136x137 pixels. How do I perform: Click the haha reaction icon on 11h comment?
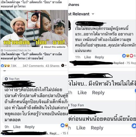[128, 56]
